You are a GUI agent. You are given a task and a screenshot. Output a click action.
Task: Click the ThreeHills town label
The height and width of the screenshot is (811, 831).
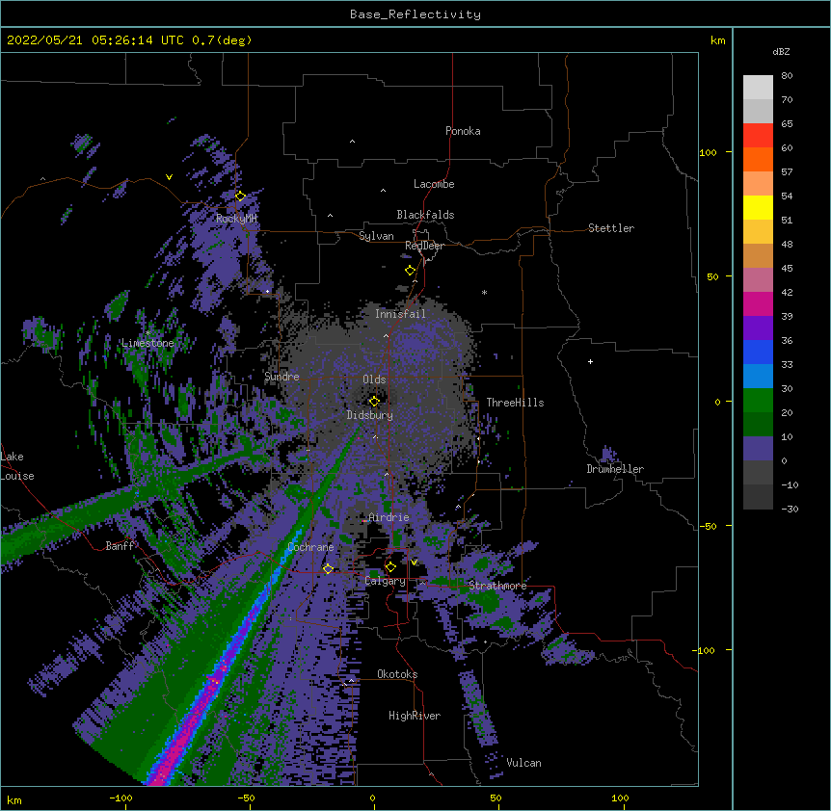(515, 403)
